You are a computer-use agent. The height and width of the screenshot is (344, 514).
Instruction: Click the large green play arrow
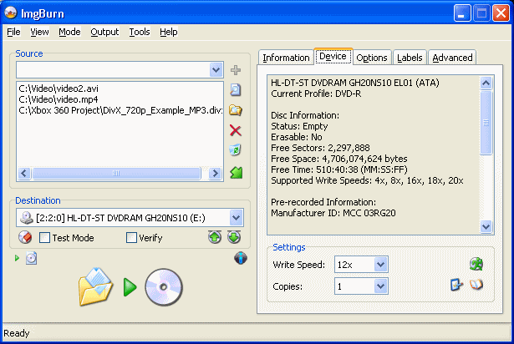pyautogui.click(x=130, y=287)
